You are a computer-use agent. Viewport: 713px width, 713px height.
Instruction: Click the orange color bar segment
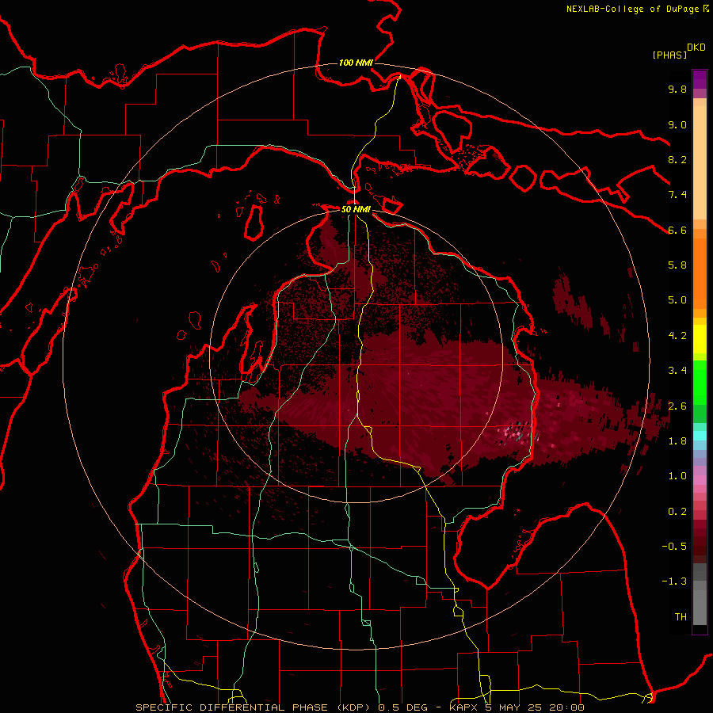[x=700, y=273]
